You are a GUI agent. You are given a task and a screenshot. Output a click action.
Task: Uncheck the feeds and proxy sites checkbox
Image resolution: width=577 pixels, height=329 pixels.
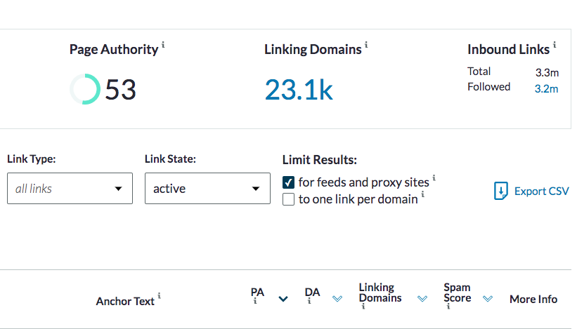[288, 182]
